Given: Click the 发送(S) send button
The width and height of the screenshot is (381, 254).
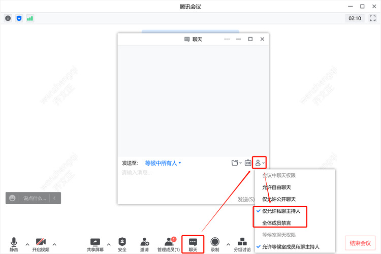Looking at the screenshot, I should 246,200.
